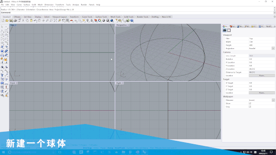The width and height of the screenshot is (276, 155).
Task: Click the Undo arrow icon
Action: tap(35, 21)
